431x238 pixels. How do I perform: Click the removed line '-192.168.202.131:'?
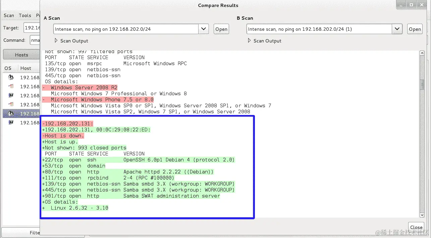point(68,124)
